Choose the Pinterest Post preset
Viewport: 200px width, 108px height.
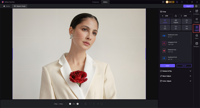pyautogui.click(x=175, y=51)
